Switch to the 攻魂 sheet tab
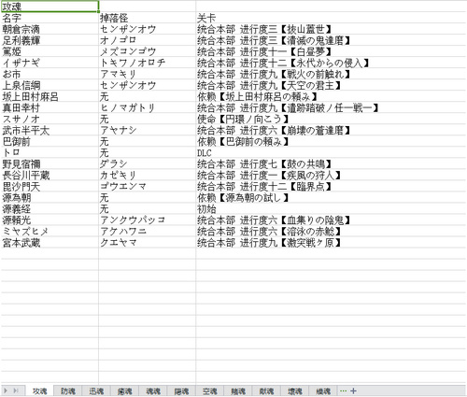Viewport: 467px width, 397px height. tap(39, 391)
